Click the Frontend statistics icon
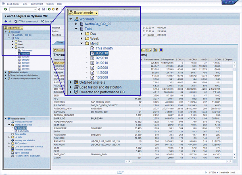Screen dimensions: 242x175 pos(13,149)
